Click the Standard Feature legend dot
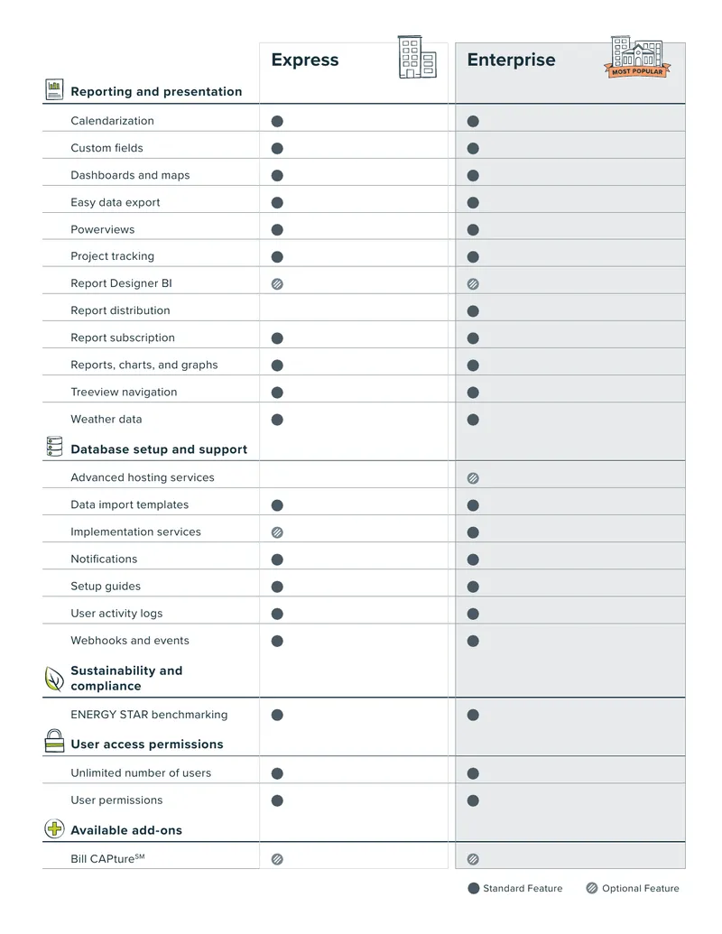 474,889
